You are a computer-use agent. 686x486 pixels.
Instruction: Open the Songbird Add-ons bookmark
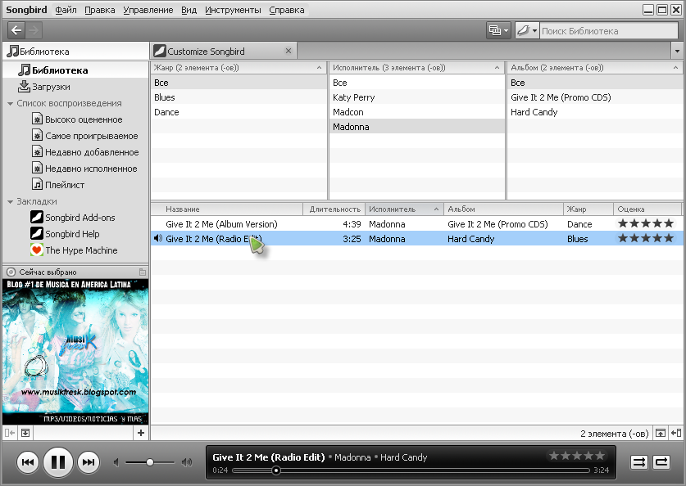(75, 218)
